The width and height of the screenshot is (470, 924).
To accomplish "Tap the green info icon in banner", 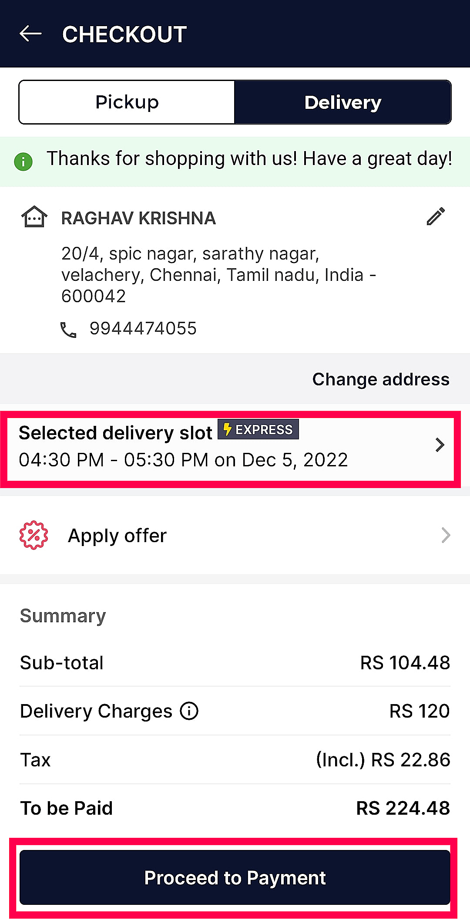I will coord(23,162).
